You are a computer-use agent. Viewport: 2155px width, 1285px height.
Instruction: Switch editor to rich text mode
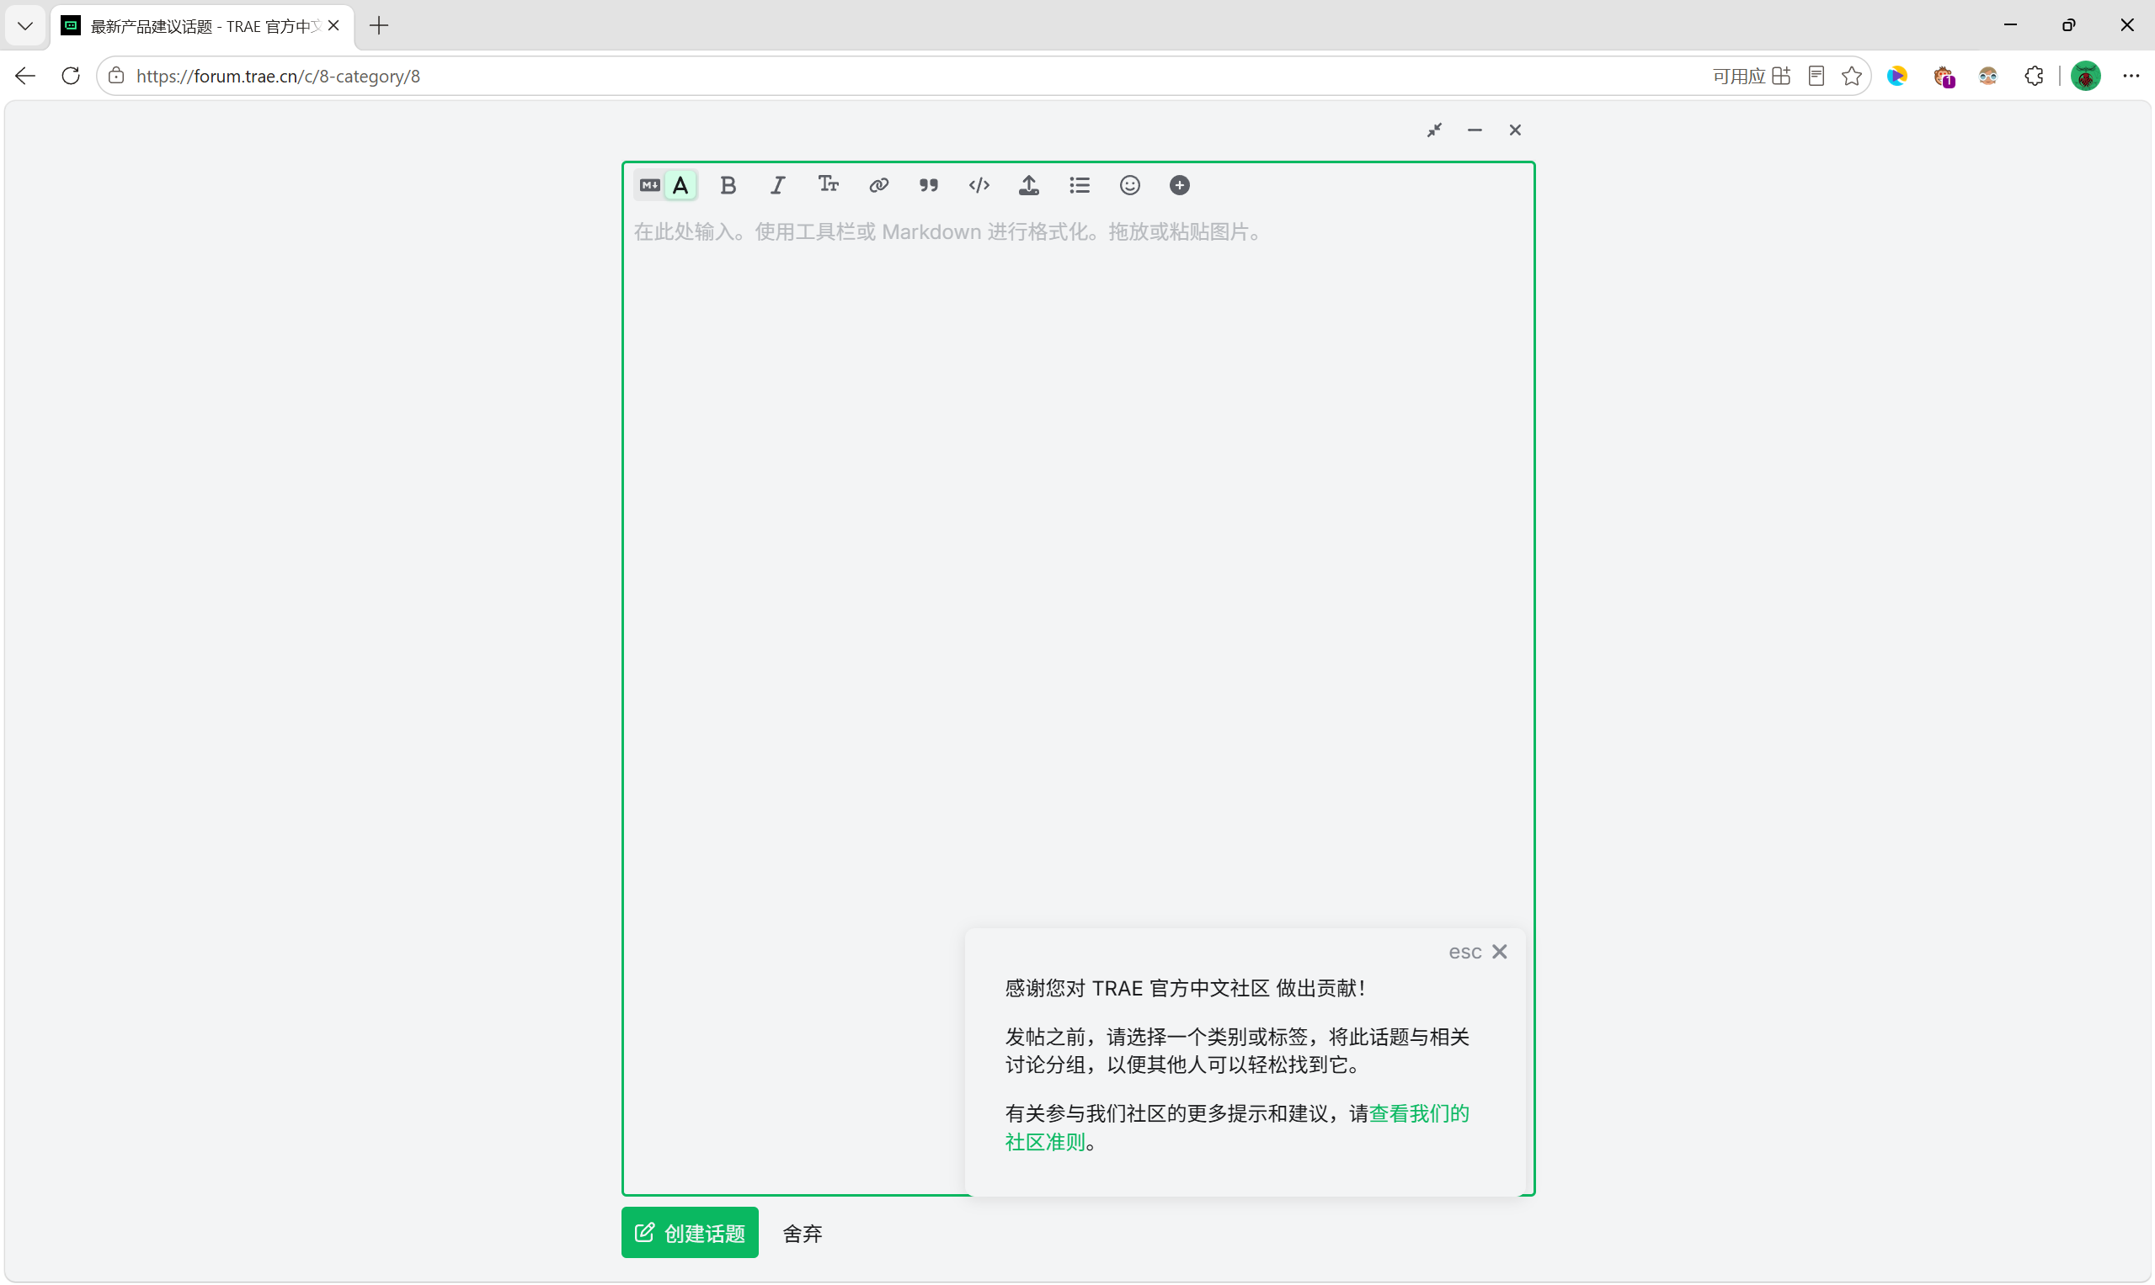click(x=681, y=185)
